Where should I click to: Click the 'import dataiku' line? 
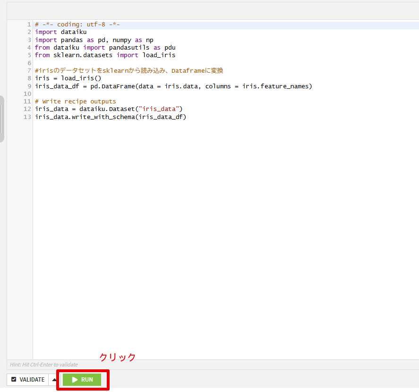coord(60,32)
